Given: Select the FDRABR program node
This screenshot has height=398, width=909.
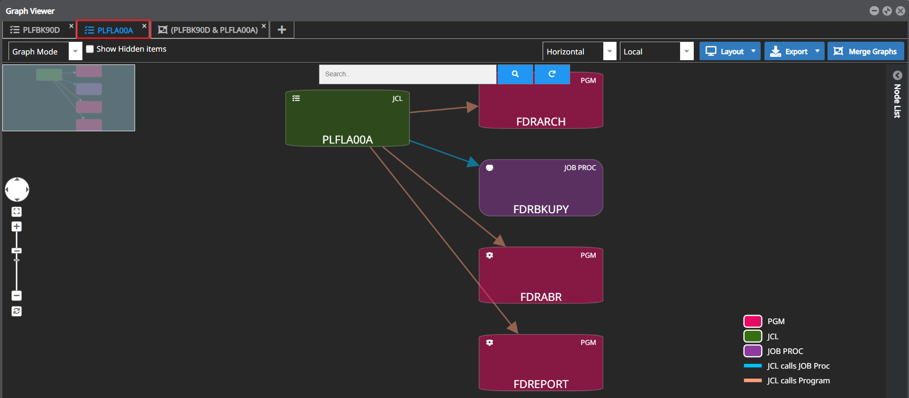Looking at the screenshot, I should pos(541,275).
